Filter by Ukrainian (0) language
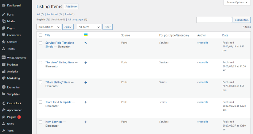The image size is (253, 134). coord(58,20)
